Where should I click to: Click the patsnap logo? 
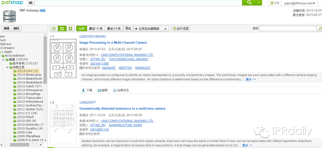coord(12,3)
